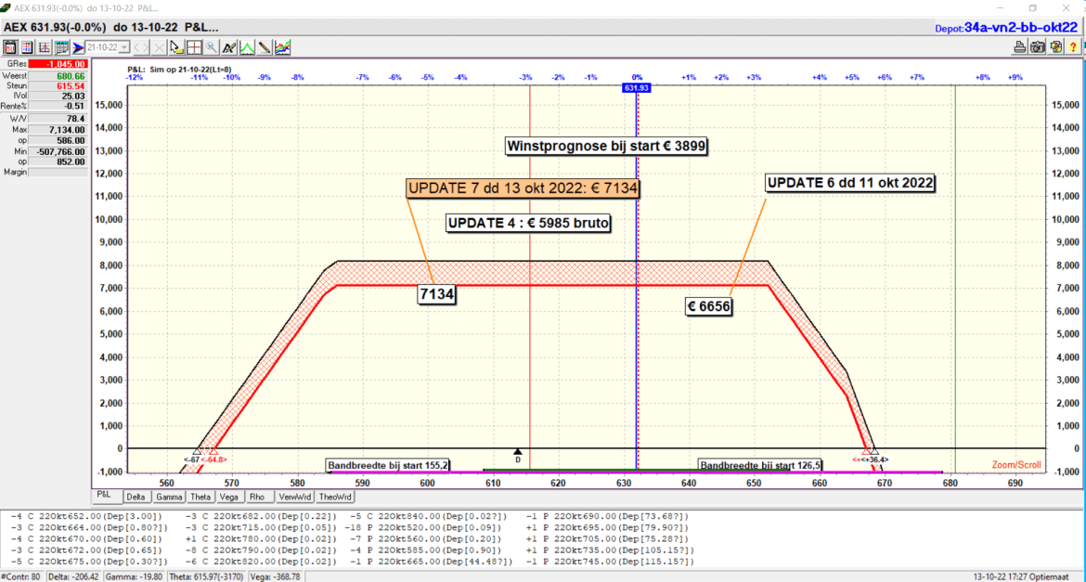
Task: Click the Gamma: -19.80 status field
Action: coord(136,576)
